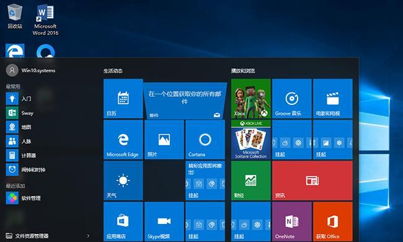Open the Recycle Bin (回收站) desktop icon

click(15, 16)
